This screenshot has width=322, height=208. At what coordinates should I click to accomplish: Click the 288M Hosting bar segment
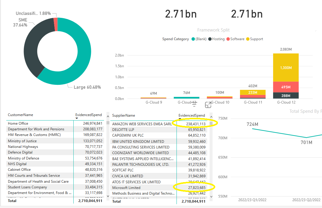(x=286, y=96)
